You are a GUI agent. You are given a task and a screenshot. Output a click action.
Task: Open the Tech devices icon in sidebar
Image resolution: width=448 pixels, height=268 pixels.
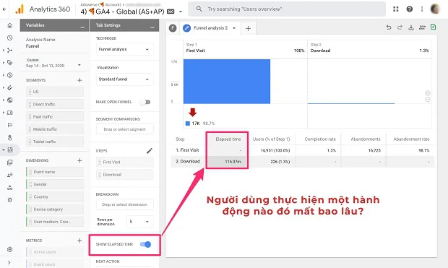(10, 113)
